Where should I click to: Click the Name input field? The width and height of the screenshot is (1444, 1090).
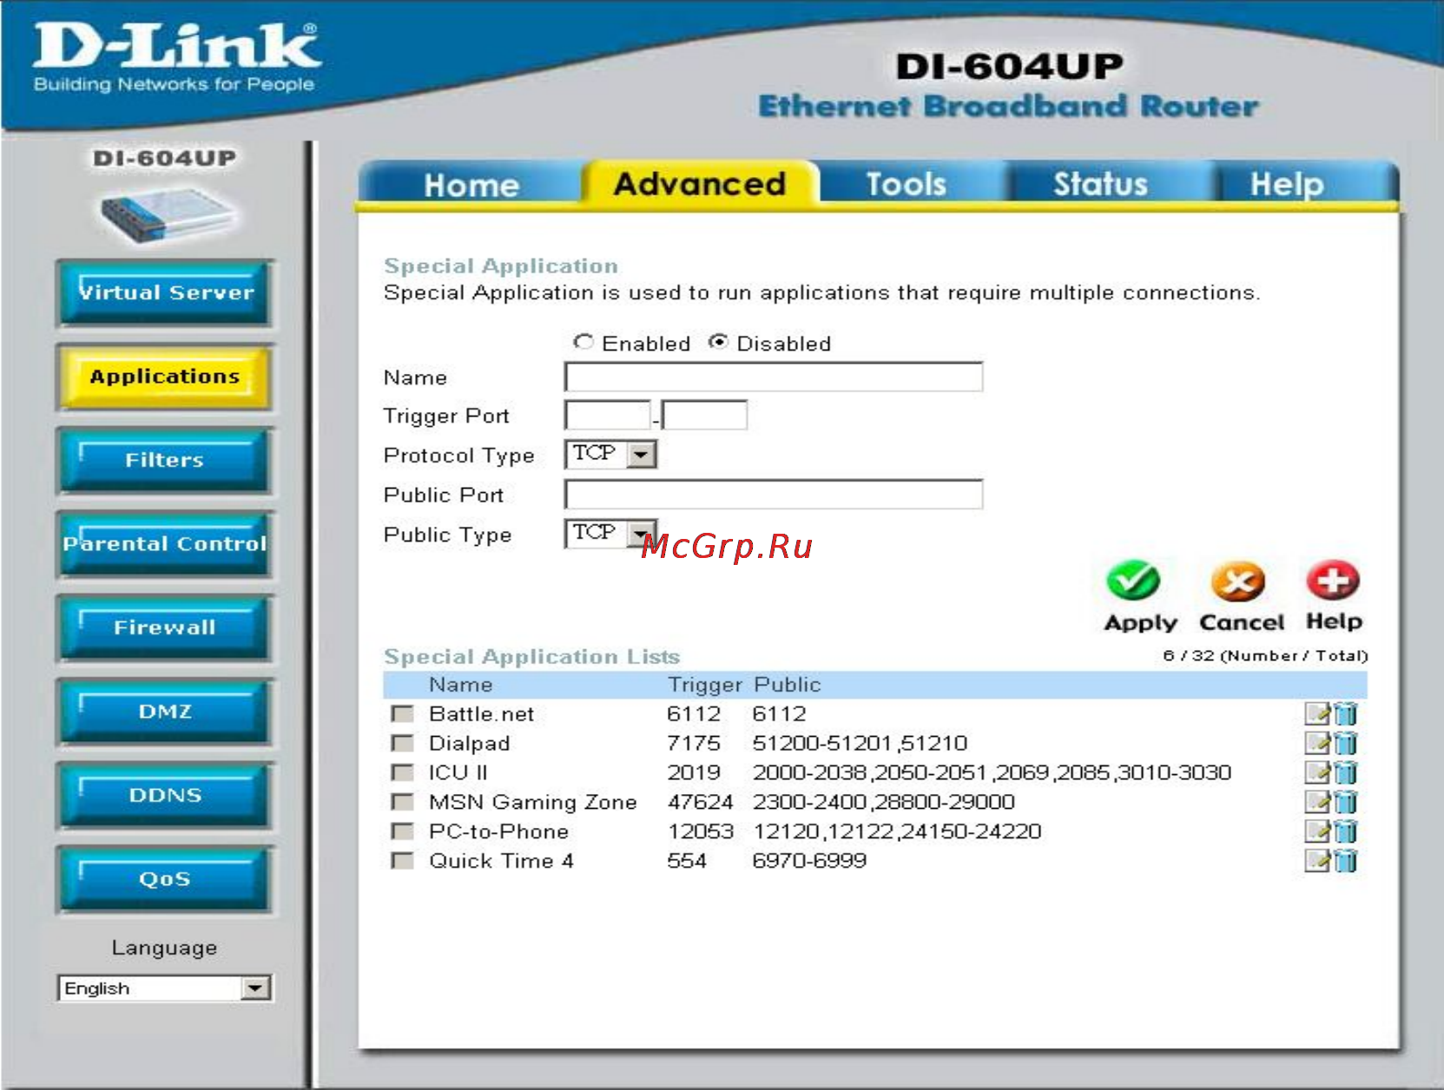[x=774, y=378]
